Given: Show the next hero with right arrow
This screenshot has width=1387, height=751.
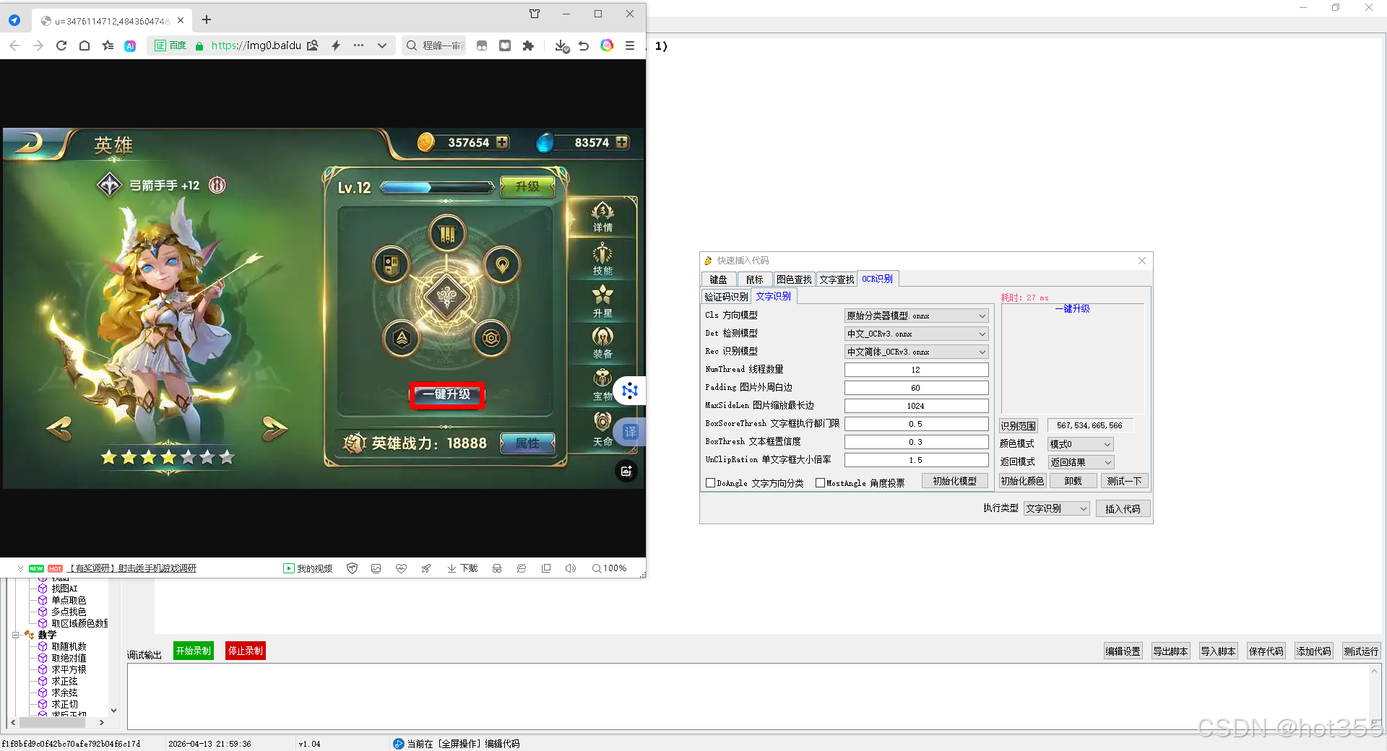Looking at the screenshot, I should pos(275,428).
